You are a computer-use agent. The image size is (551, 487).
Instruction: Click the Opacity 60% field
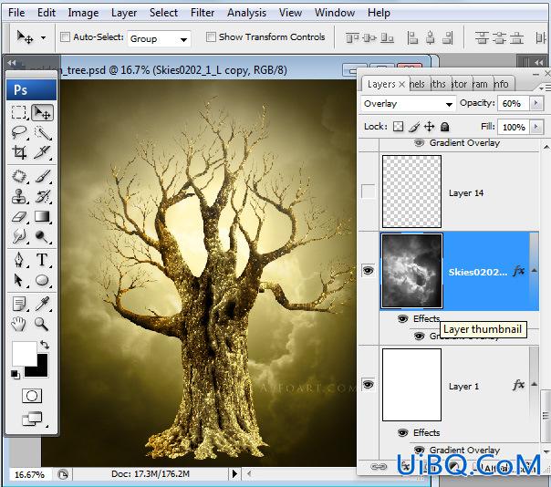[513, 103]
